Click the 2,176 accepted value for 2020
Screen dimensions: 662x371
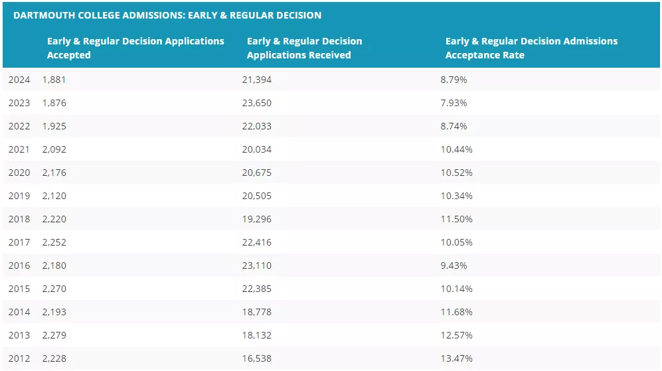(54, 173)
